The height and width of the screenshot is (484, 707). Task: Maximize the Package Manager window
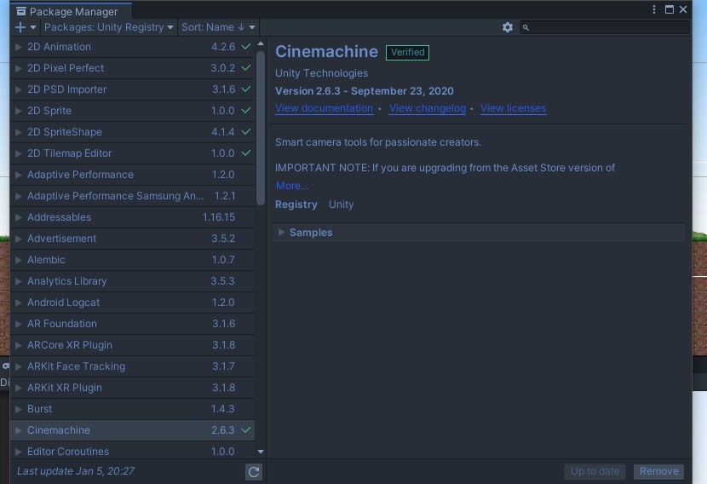(670, 9)
